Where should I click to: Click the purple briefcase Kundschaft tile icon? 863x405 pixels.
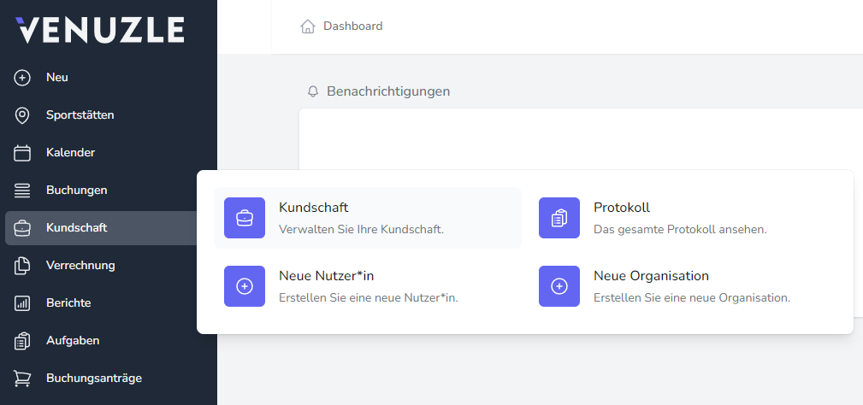pyautogui.click(x=245, y=218)
